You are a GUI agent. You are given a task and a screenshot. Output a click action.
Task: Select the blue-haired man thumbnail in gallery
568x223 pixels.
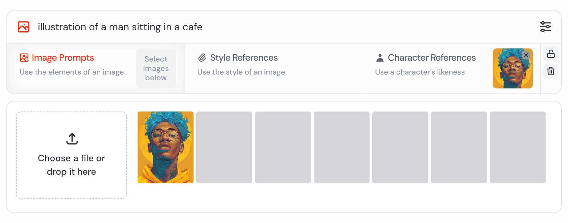pyautogui.click(x=165, y=147)
